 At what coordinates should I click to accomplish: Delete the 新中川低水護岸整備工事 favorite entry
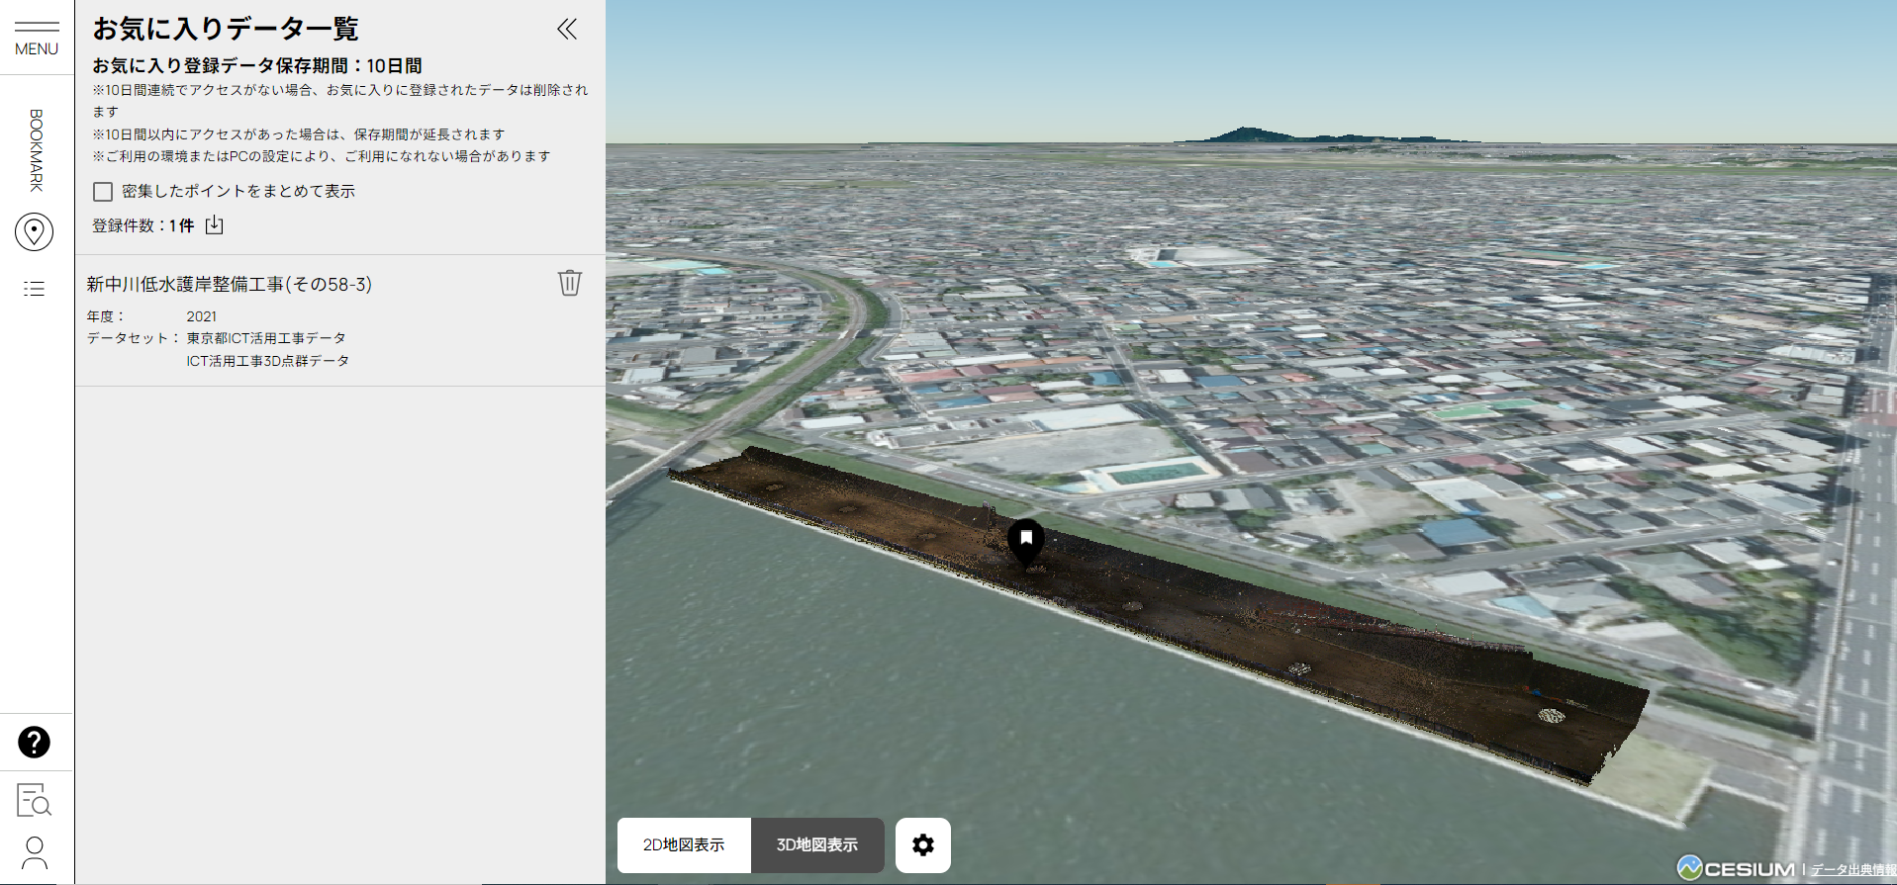pos(570,283)
